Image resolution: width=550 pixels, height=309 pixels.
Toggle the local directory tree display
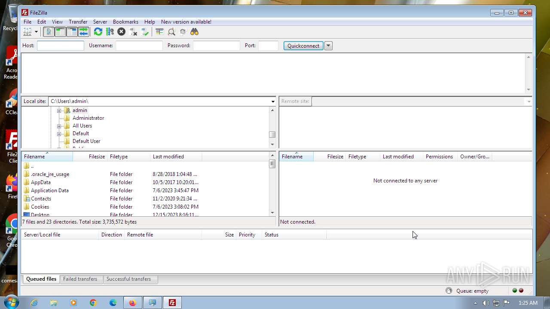pyautogui.click(x=60, y=32)
